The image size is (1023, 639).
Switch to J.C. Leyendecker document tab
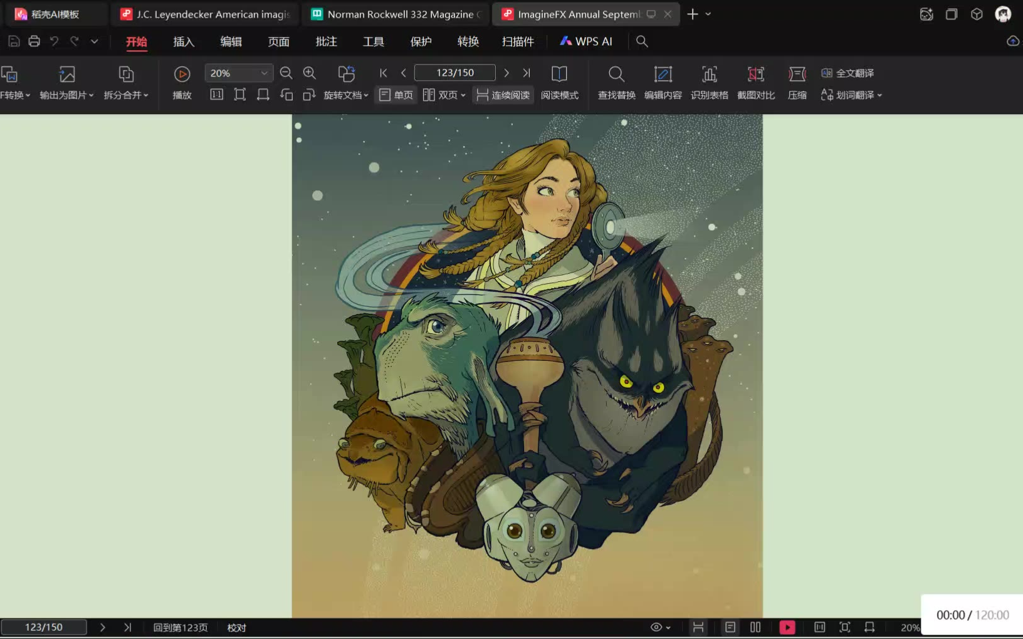tap(206, 14)
